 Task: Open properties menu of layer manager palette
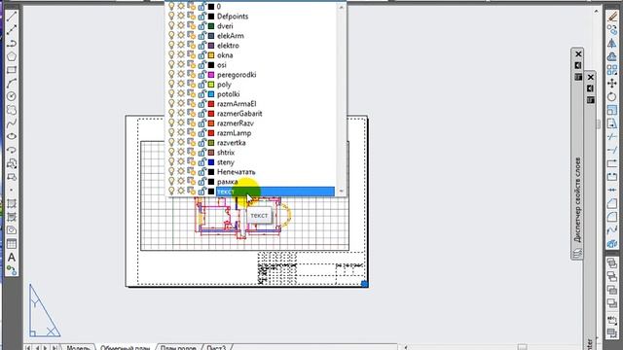coord(578,77)
